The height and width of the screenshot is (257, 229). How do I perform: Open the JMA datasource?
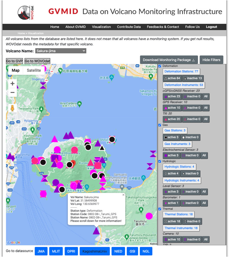(x=41, y=251)
